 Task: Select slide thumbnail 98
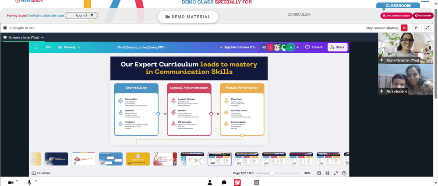coord(111,159)
